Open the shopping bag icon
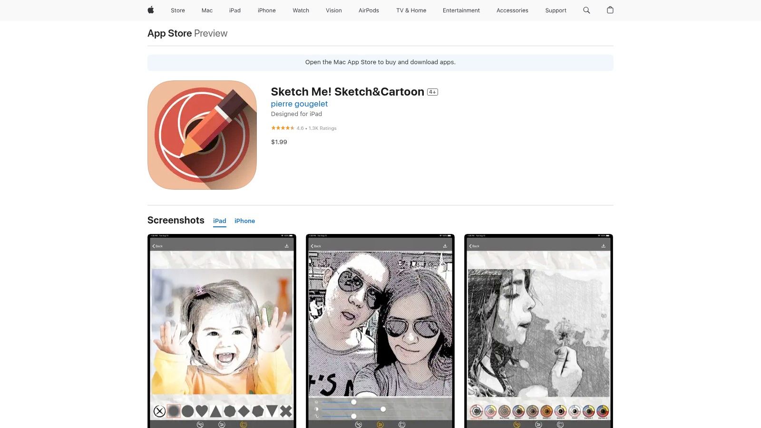 [x=610, y=10]
